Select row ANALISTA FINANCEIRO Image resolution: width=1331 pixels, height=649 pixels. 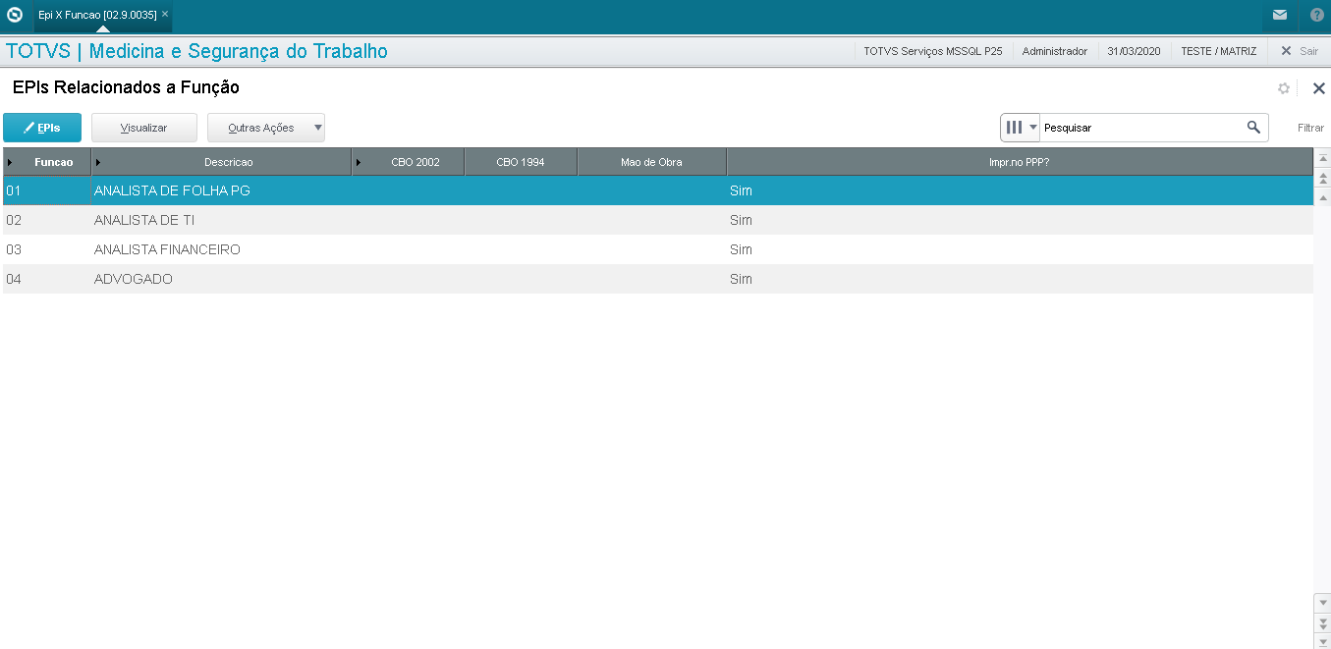(x=658, y=249)
